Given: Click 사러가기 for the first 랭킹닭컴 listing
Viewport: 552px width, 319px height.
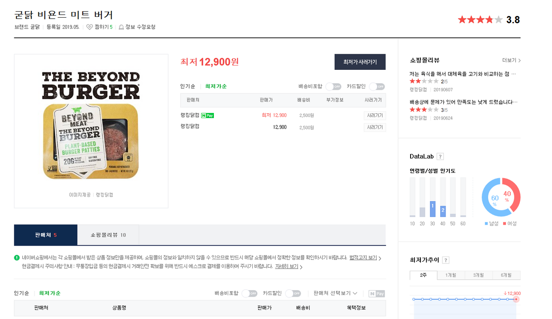Looking at the screenshot, I should pyautogui.click(x=374, y=116).
